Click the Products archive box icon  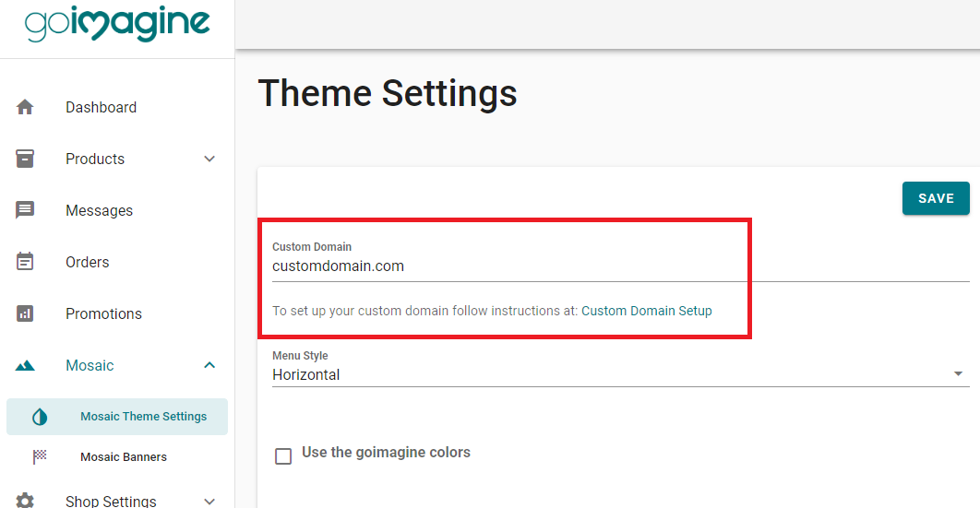tap(25, 159)
